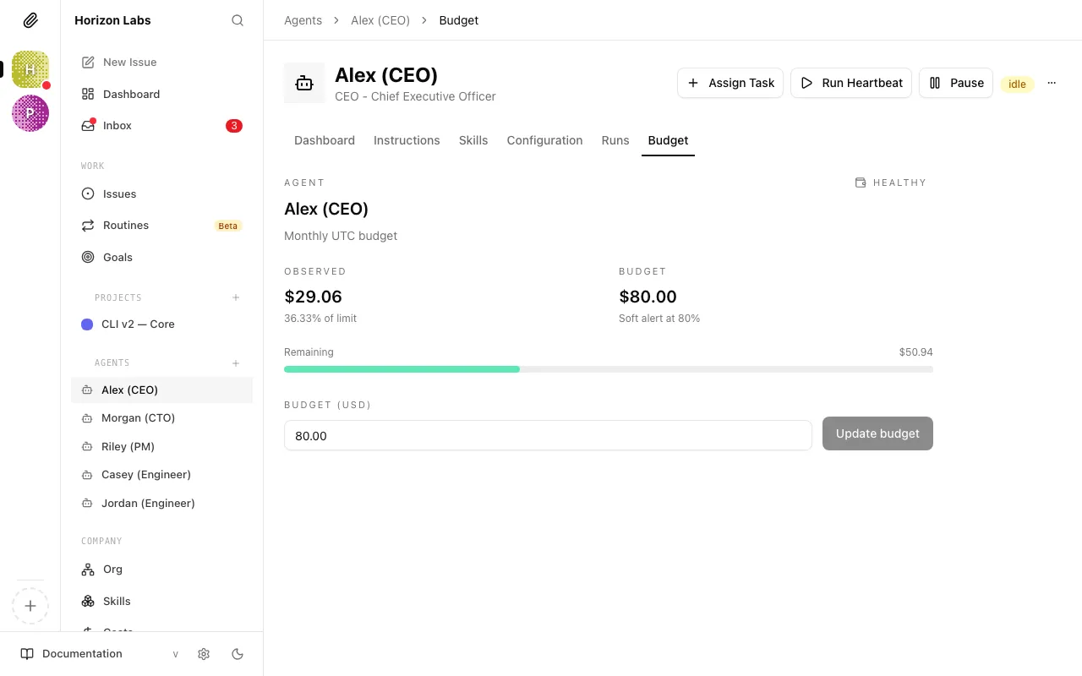The height and width of the screenshot is (676, 1082).
Task: Add a new workspace with plus circle
Action: pyautogui.click(x=30, y=606)
